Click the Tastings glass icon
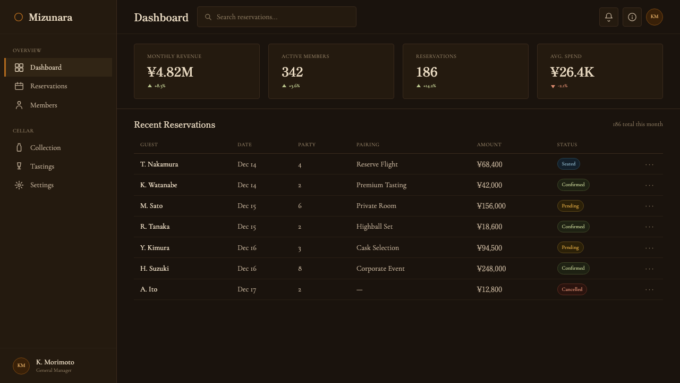Viewport: 680px width, 383px height. point(19,166)
